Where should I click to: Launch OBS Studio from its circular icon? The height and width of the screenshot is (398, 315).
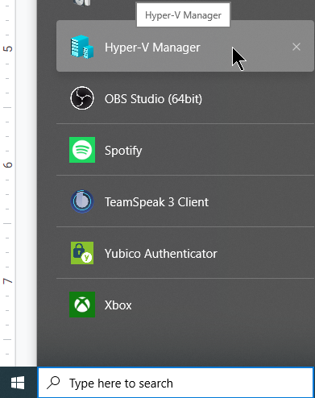click(x=82, y=98)
